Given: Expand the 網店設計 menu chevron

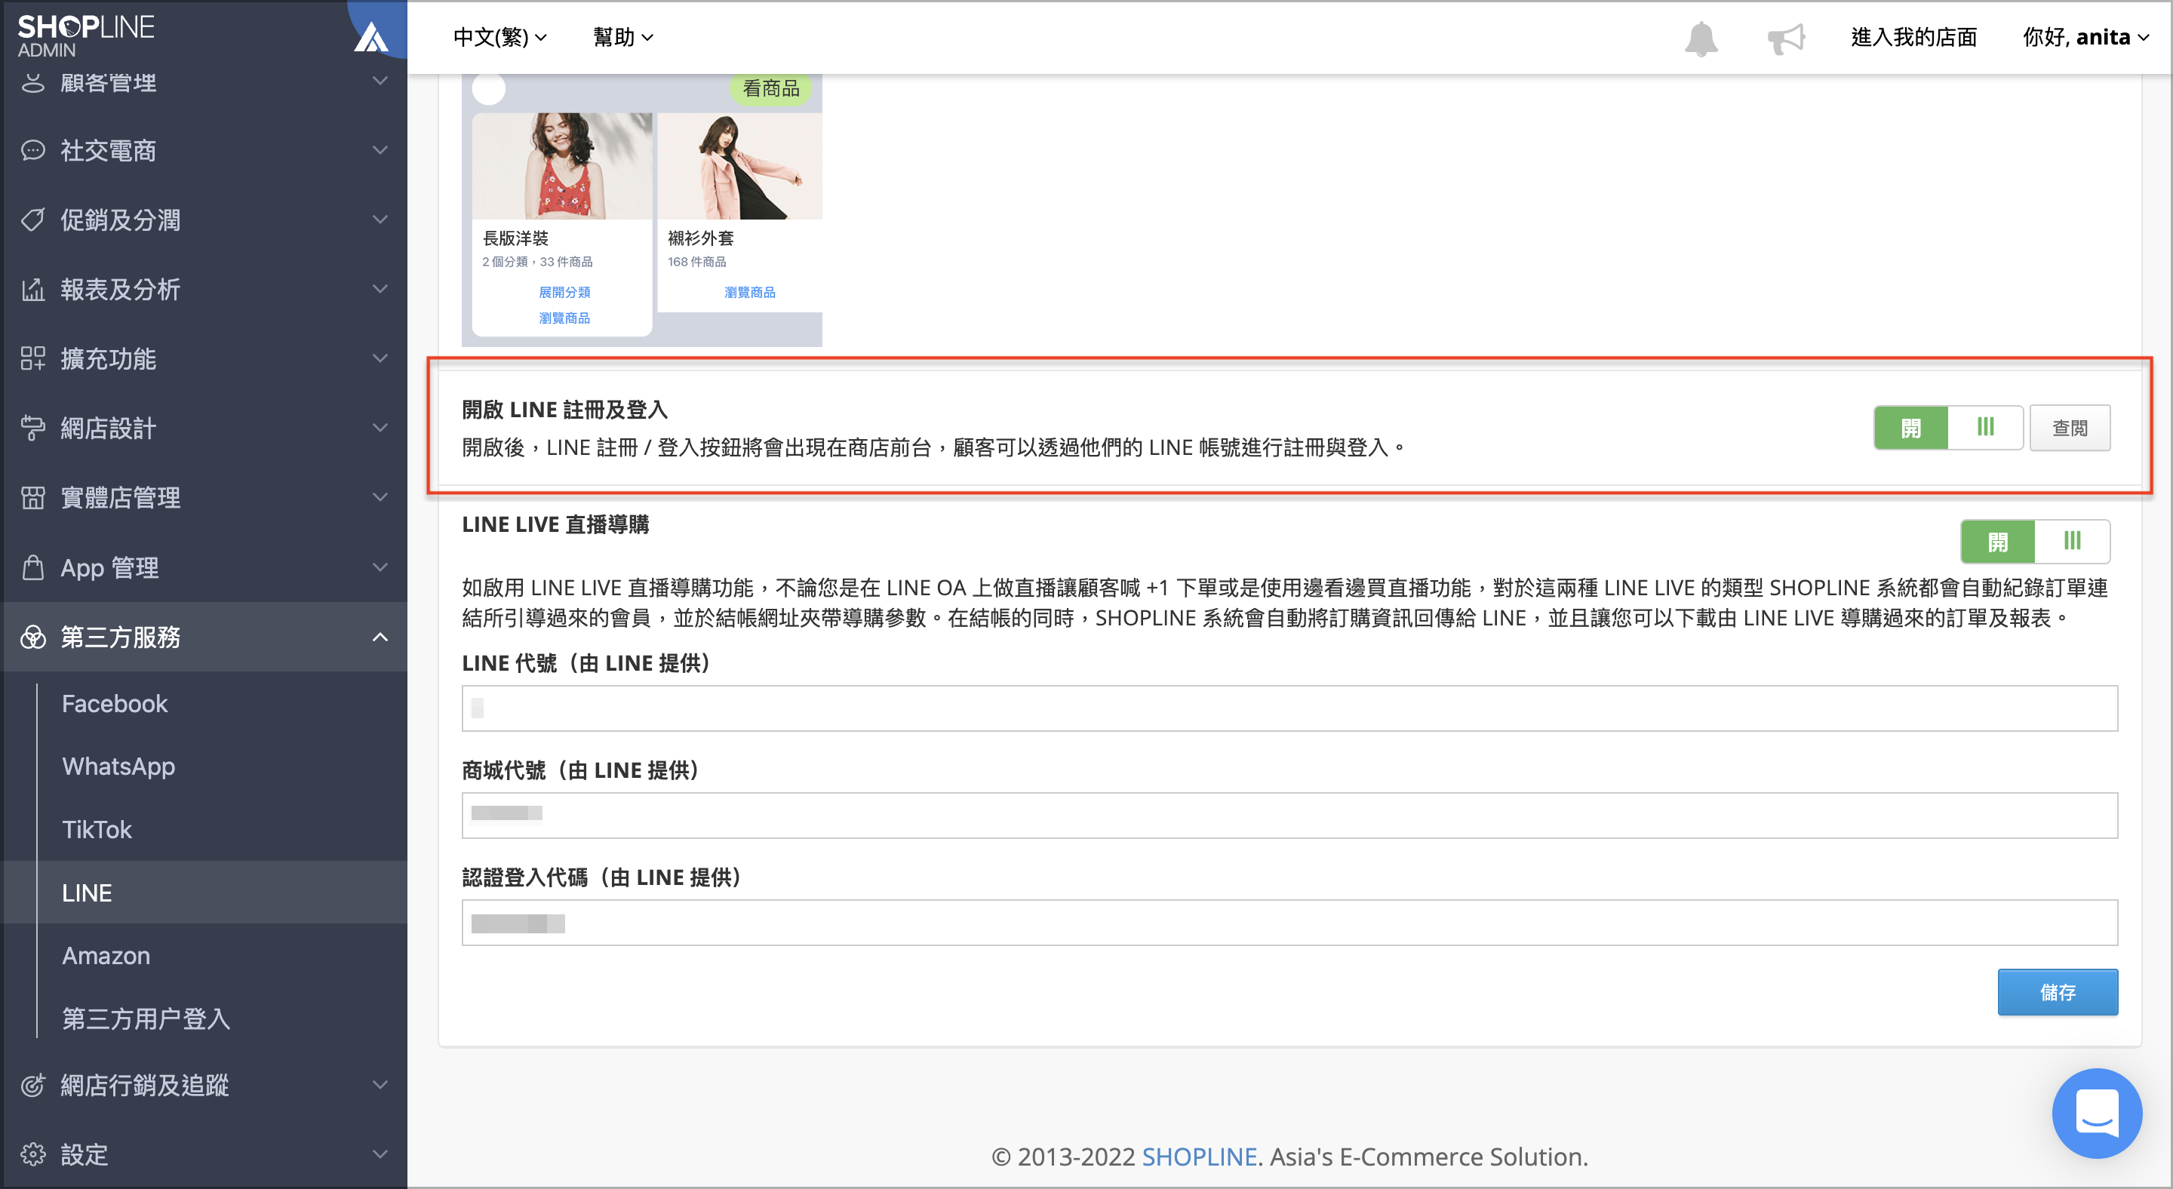Looking at the screenshot, I should click(x=380, y=428).
